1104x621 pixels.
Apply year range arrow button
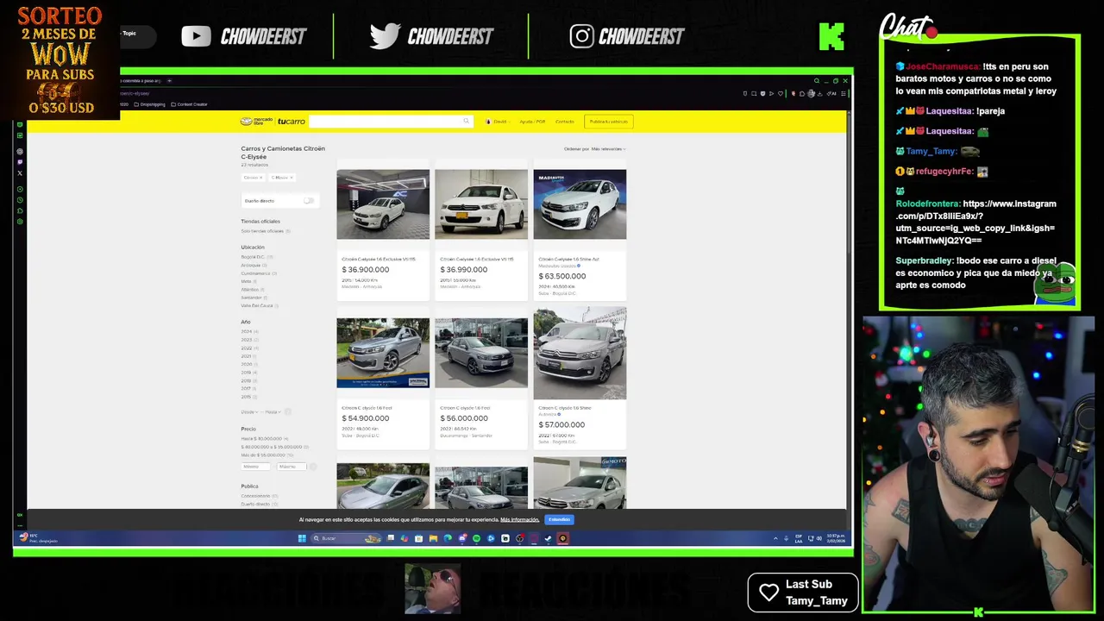coord(288,411)
